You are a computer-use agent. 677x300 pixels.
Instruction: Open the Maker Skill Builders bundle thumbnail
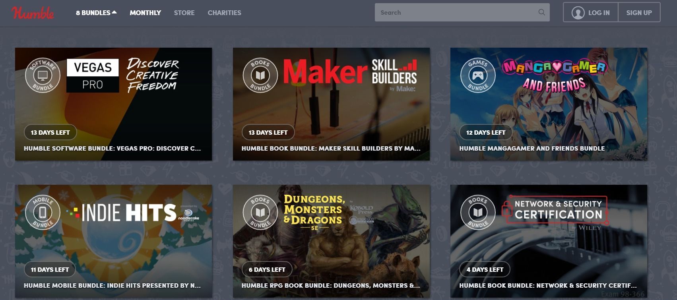pyautogui.click(x=331, y=104)
